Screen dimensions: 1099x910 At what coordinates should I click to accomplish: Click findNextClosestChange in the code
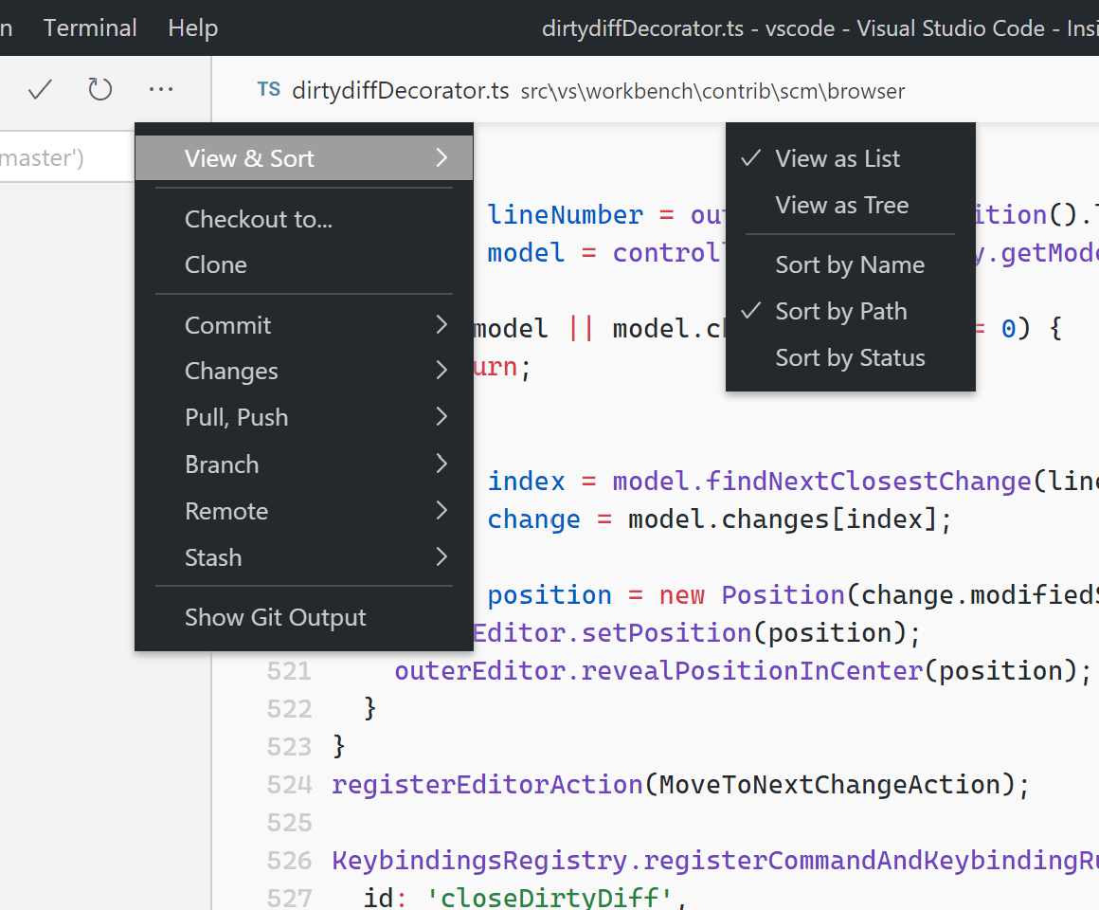click(868, 482)
